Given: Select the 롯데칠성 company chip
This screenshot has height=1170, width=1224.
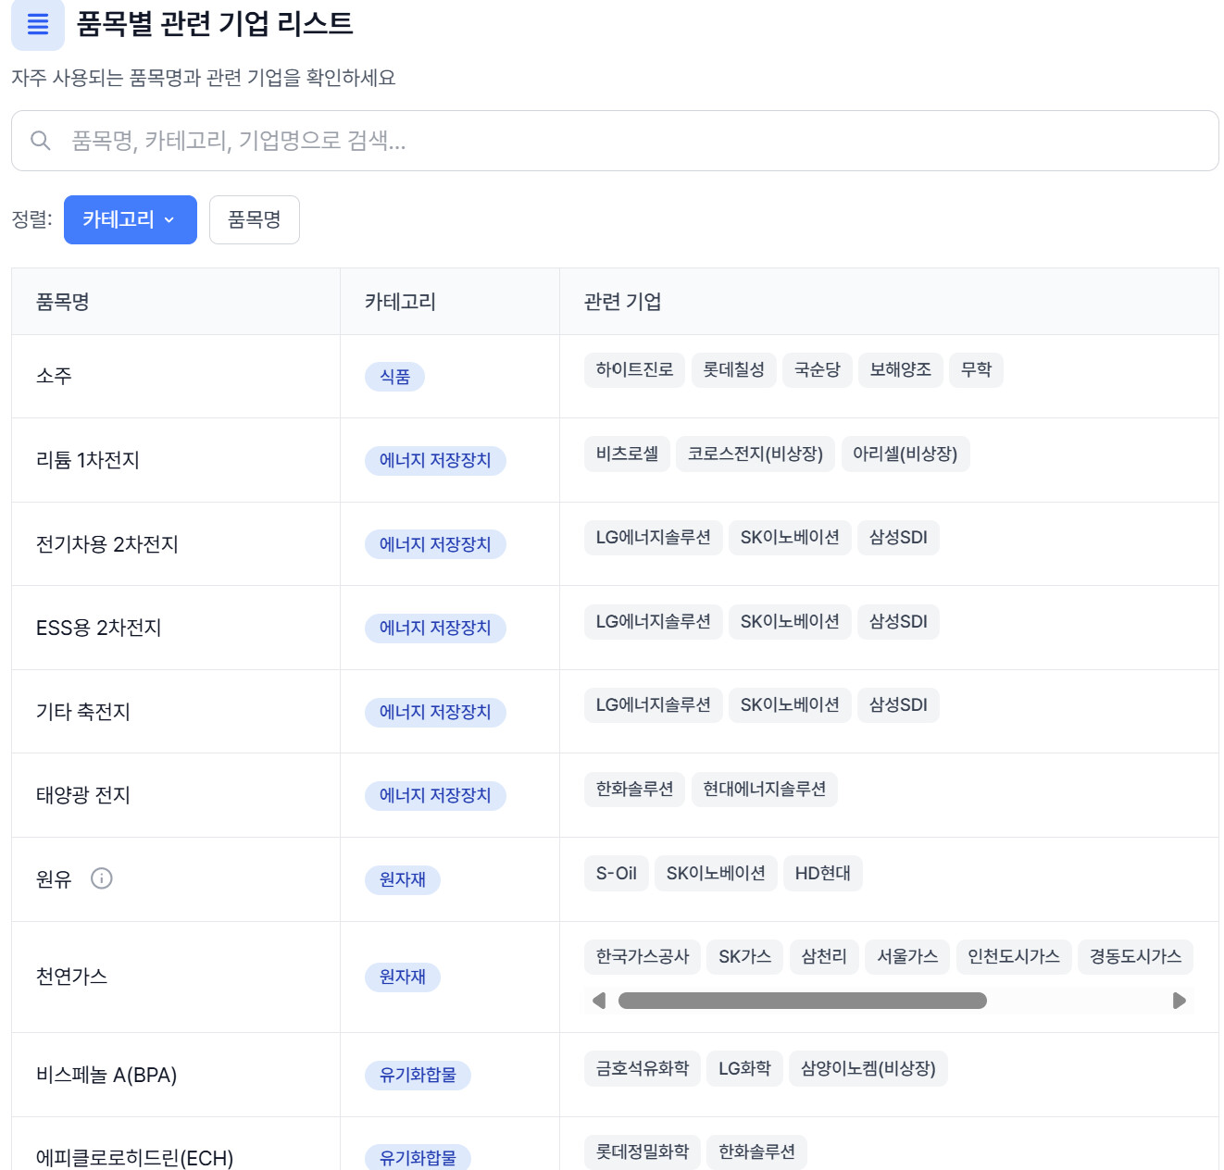Looking at the screenshot, I should (x=734, y=370).
